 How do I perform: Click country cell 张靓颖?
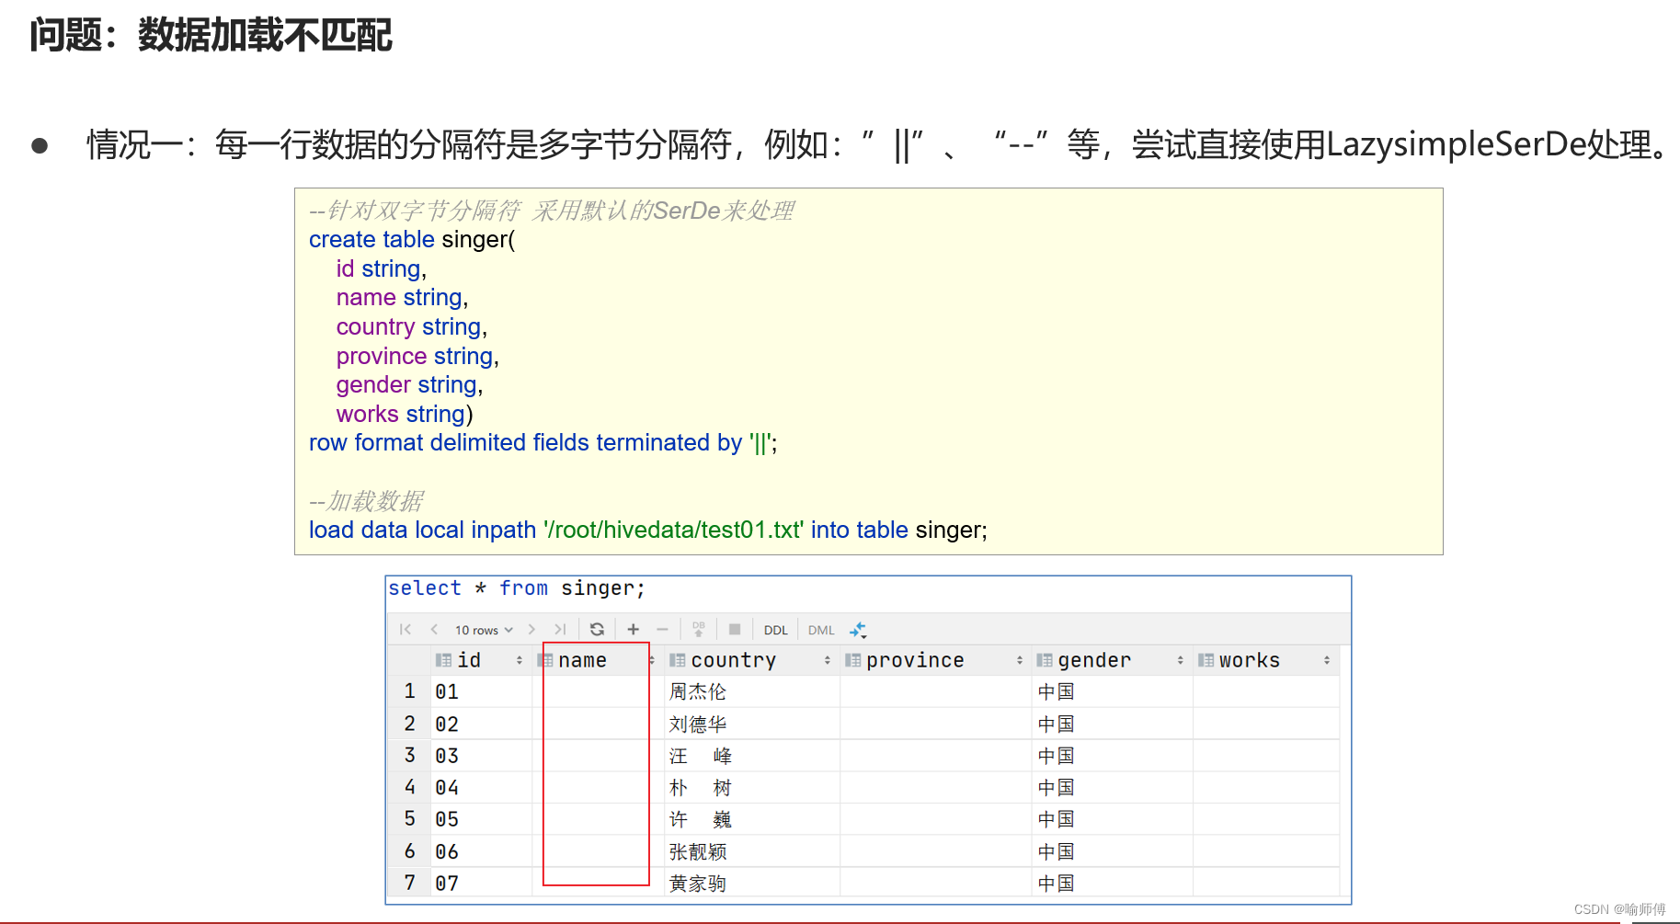750,851
